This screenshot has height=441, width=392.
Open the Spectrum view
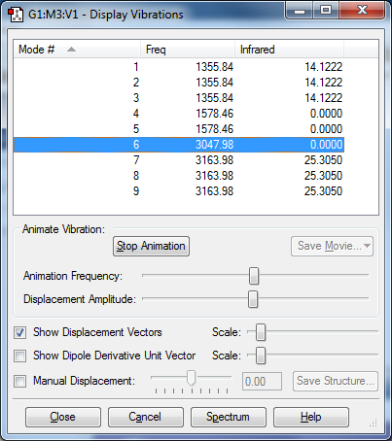coord(229,417)
